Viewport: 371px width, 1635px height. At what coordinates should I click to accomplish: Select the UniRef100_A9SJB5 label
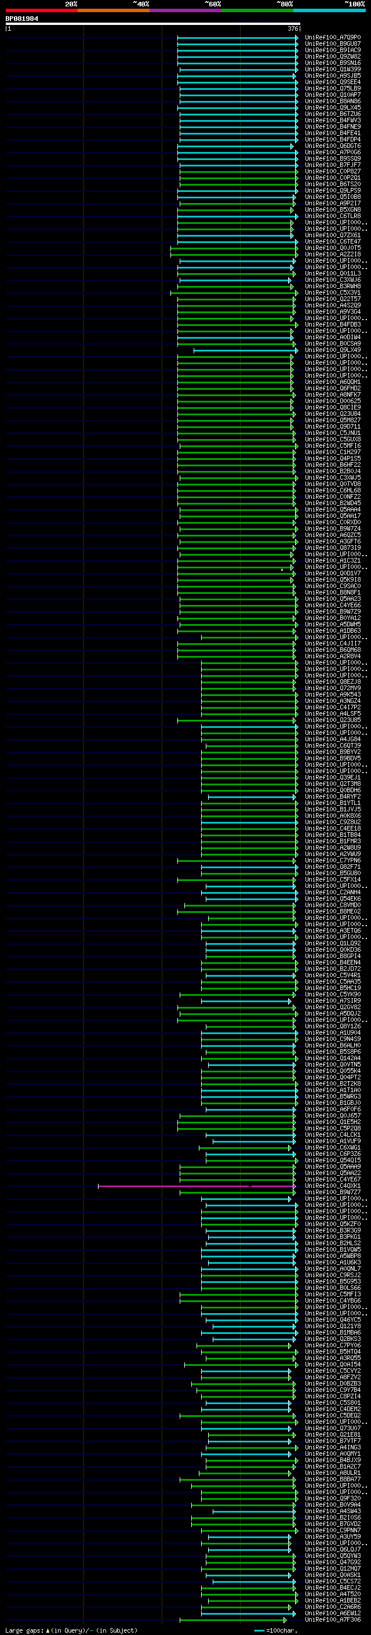332,75
